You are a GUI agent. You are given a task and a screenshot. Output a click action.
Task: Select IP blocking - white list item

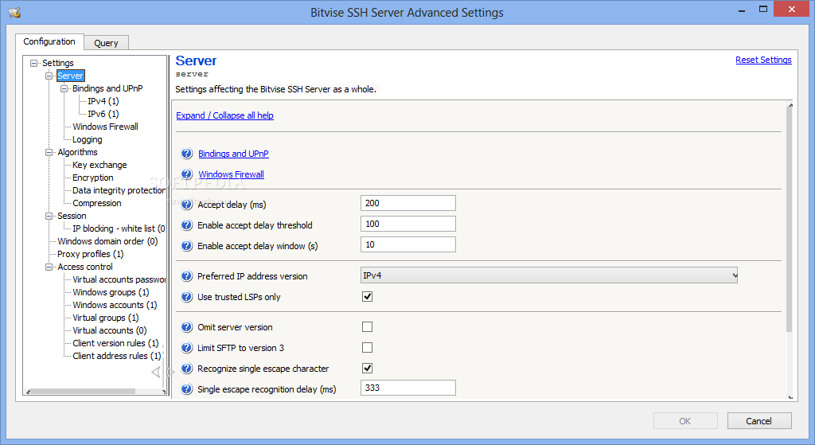[x=119, y=228]
